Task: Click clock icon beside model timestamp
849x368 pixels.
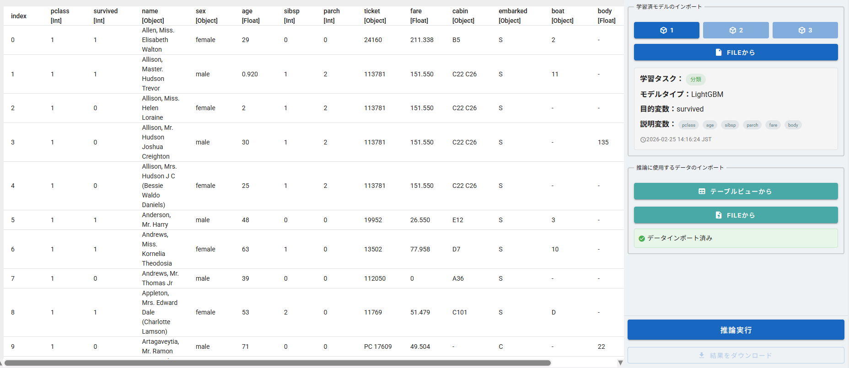Action: pos(643,140)
